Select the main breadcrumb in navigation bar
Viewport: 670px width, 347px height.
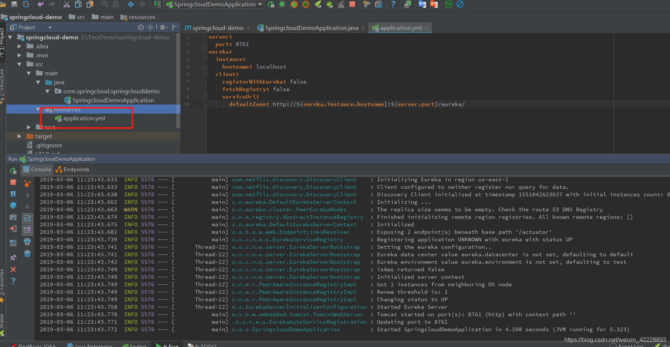pyautogui.click(x=103, y=17)
